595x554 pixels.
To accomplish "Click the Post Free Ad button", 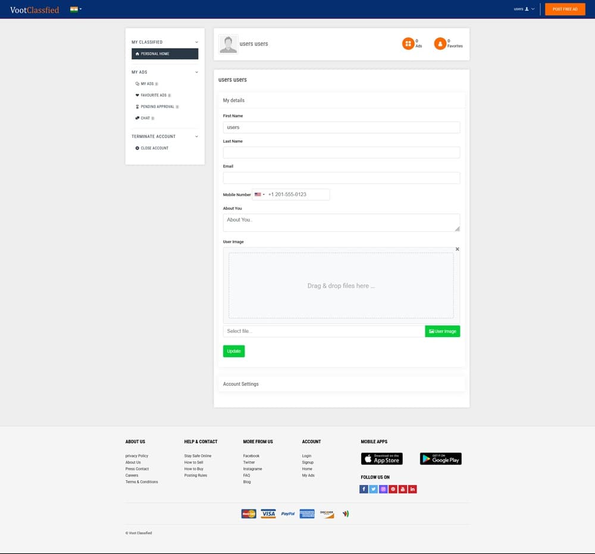I will click(x=565, y=9).
